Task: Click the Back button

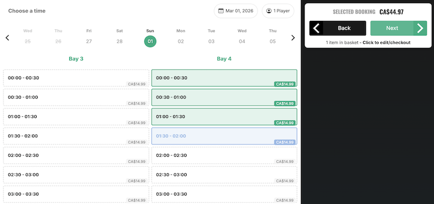Action: pos(338,28)
